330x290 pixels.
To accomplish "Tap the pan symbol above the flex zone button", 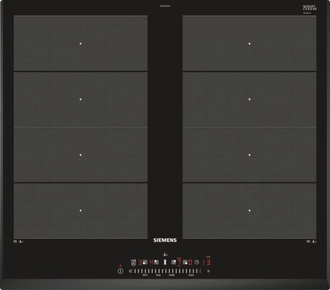I will (x=166, y=255).
